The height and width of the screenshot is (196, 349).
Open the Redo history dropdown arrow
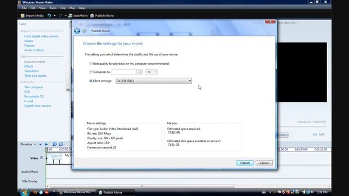(x=65, y=16)
